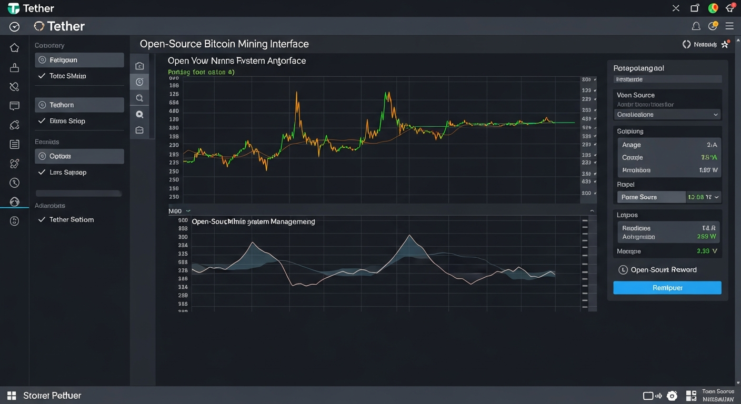Click the Open-Sourt Reword link
This screenshot has width=741, height=404.
click(x=663, y=270)
